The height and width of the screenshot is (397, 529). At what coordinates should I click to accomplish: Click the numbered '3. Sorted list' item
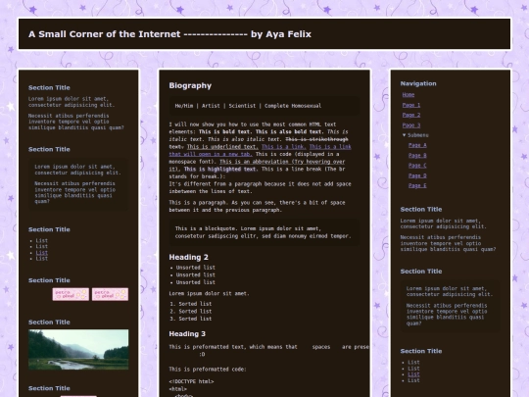pyautogui.click(x=191, y=319)
